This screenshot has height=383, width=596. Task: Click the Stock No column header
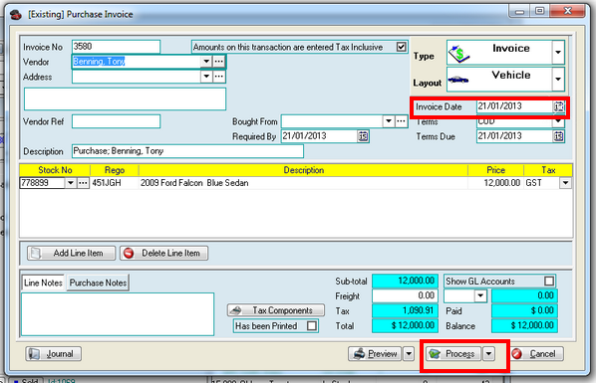[x=55, y=170]
